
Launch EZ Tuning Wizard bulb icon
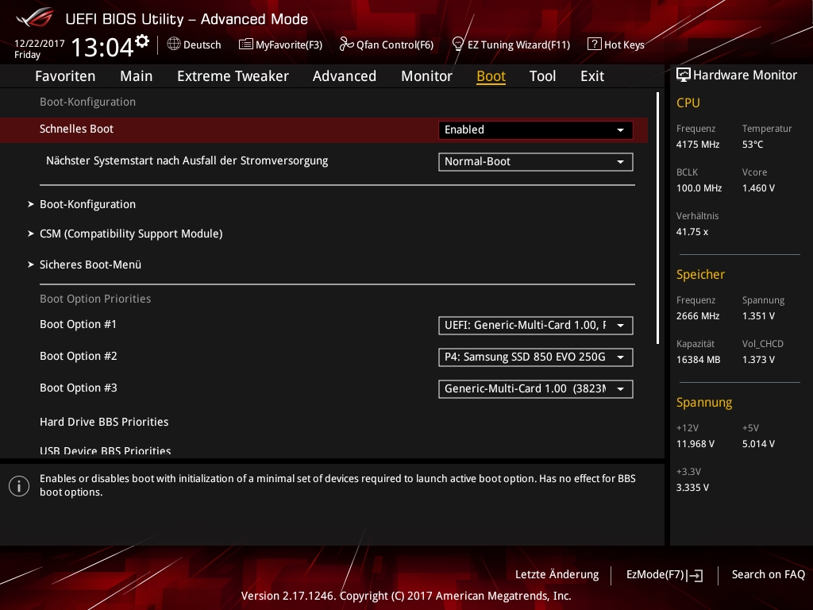coord(458,44)
